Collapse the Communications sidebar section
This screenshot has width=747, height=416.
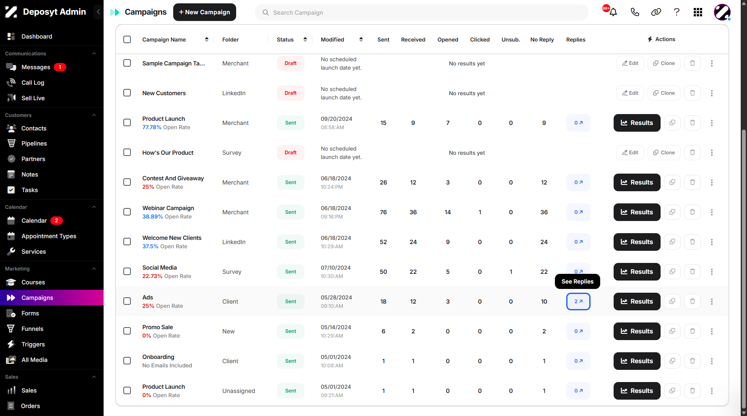pyautogui.click(x=94, y=54)
